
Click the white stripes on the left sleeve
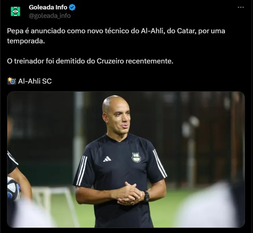(x=82, y=170)
